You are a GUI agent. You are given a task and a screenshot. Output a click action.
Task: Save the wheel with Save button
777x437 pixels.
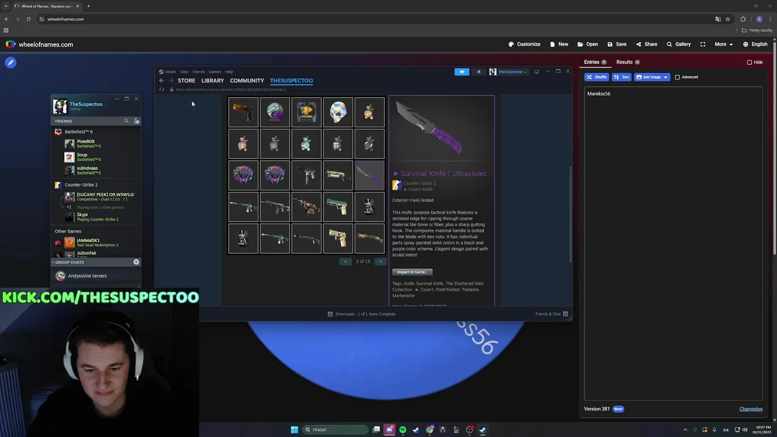coord(617,44)
